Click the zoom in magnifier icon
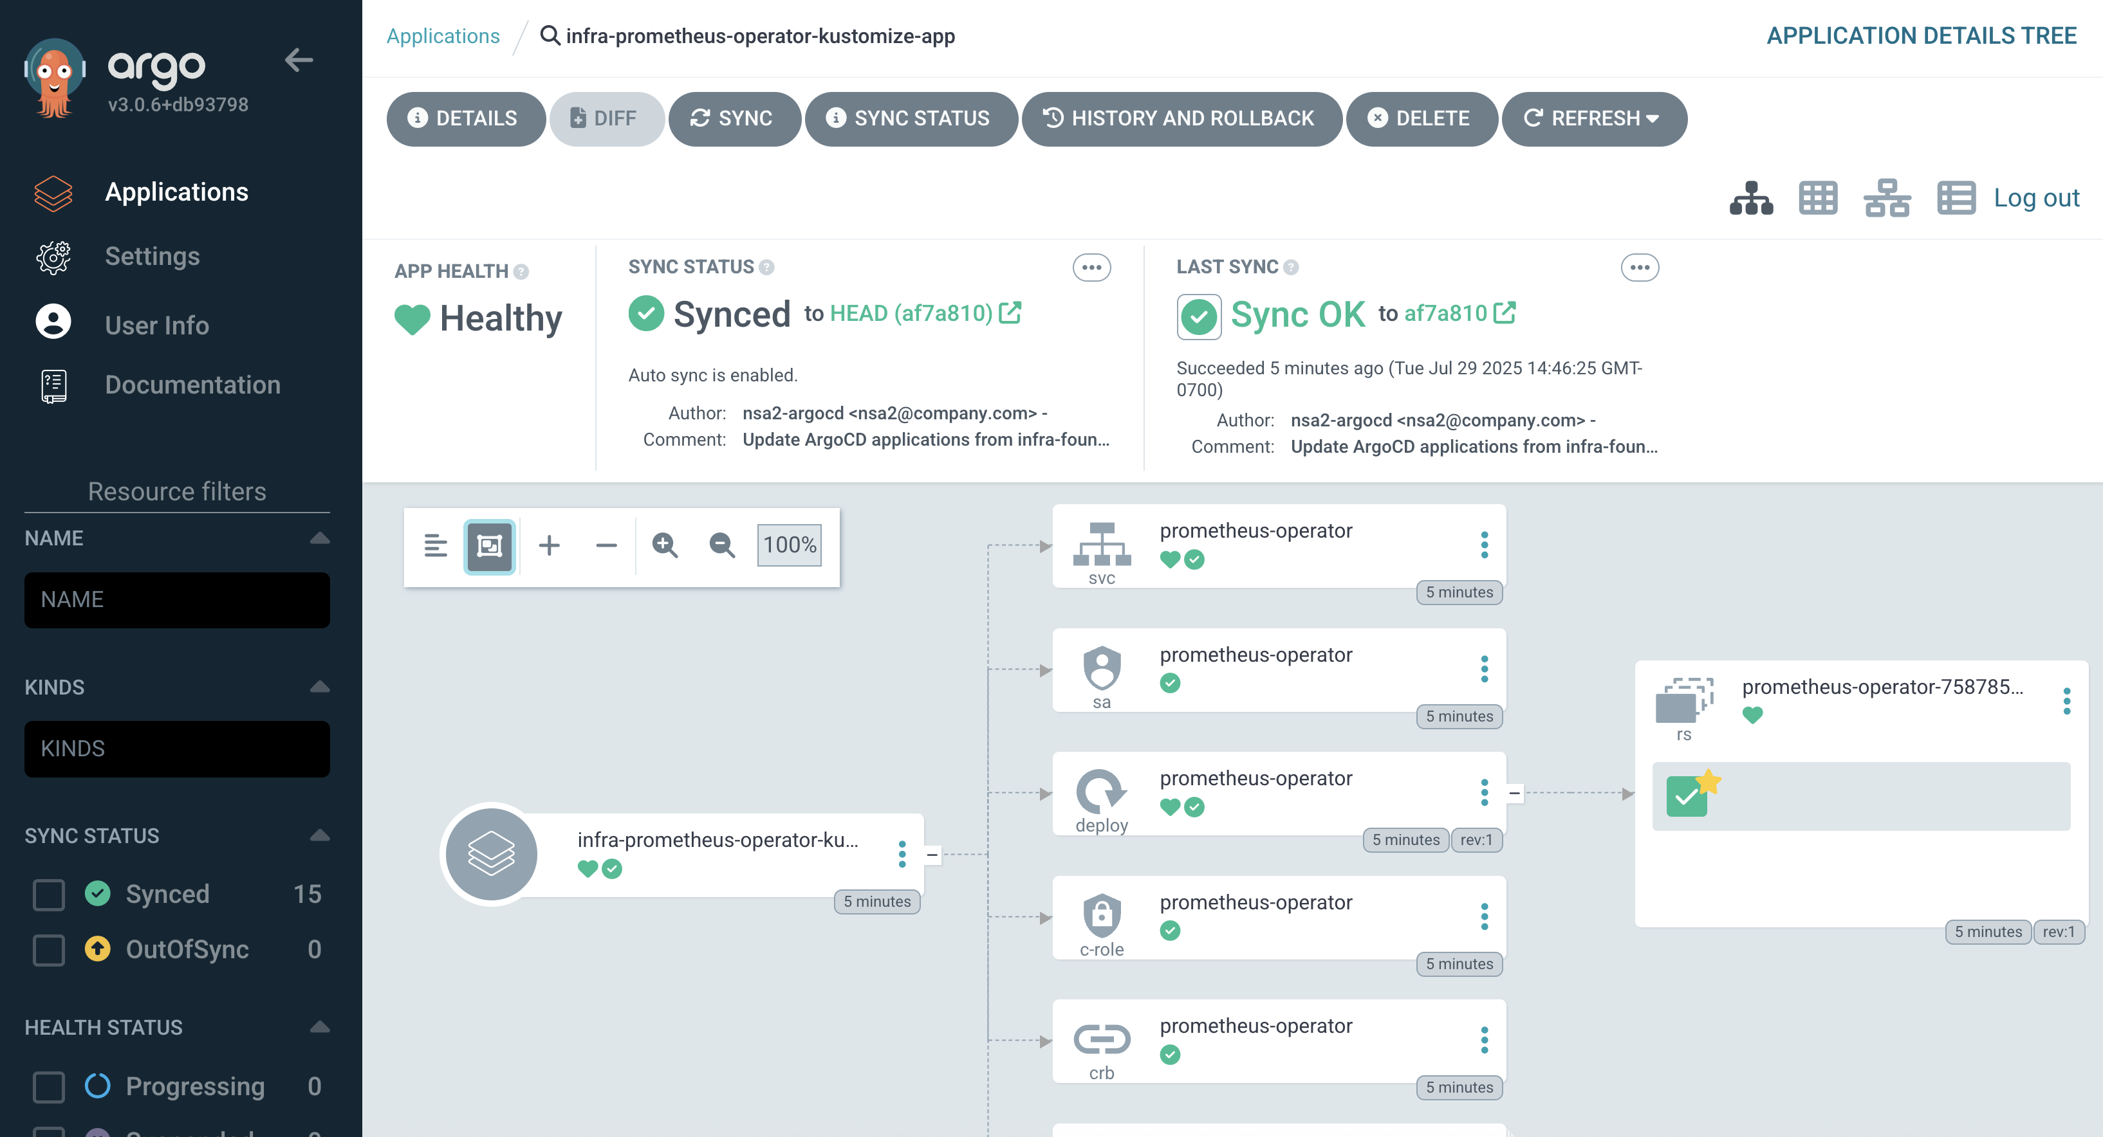The height and width of the screenshot is (1137, 2103). pos(665,545)
